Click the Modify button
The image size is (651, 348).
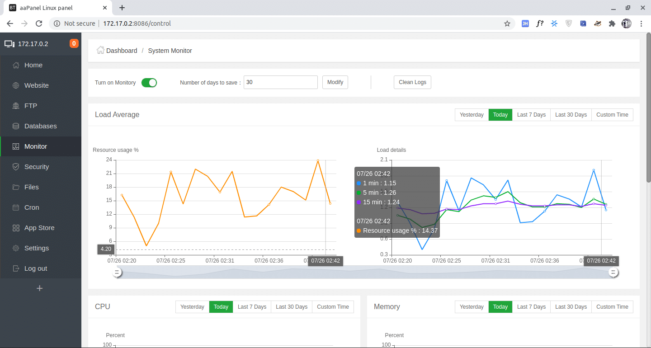335,82
